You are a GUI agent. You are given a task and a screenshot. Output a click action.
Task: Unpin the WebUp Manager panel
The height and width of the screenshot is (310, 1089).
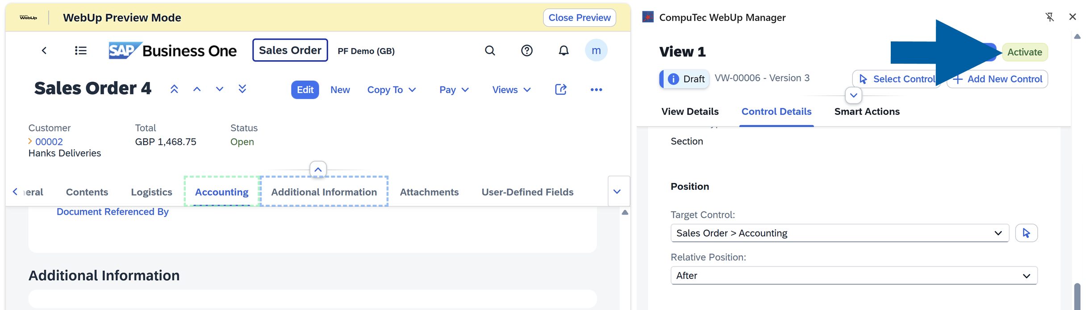tap(1050, 17)
